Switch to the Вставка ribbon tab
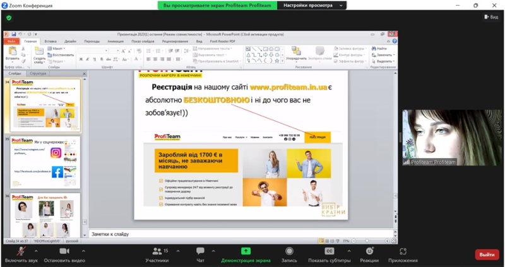 pyautogui.click(x=50, y=41)
